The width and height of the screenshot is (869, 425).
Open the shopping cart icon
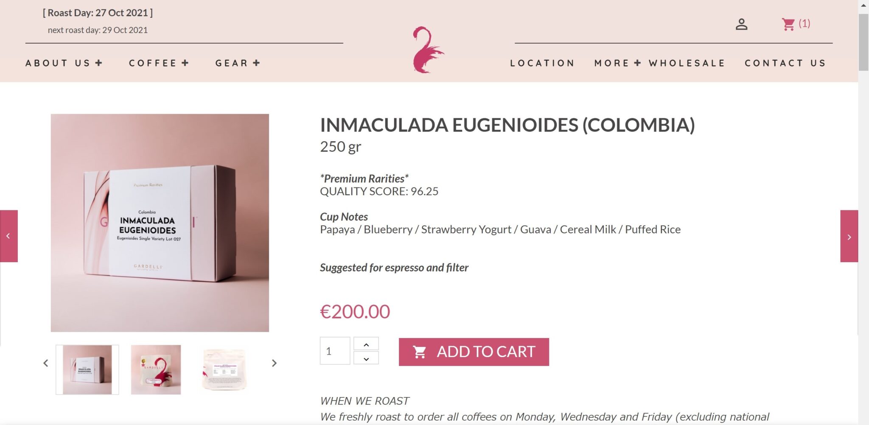tap(788, 24)
